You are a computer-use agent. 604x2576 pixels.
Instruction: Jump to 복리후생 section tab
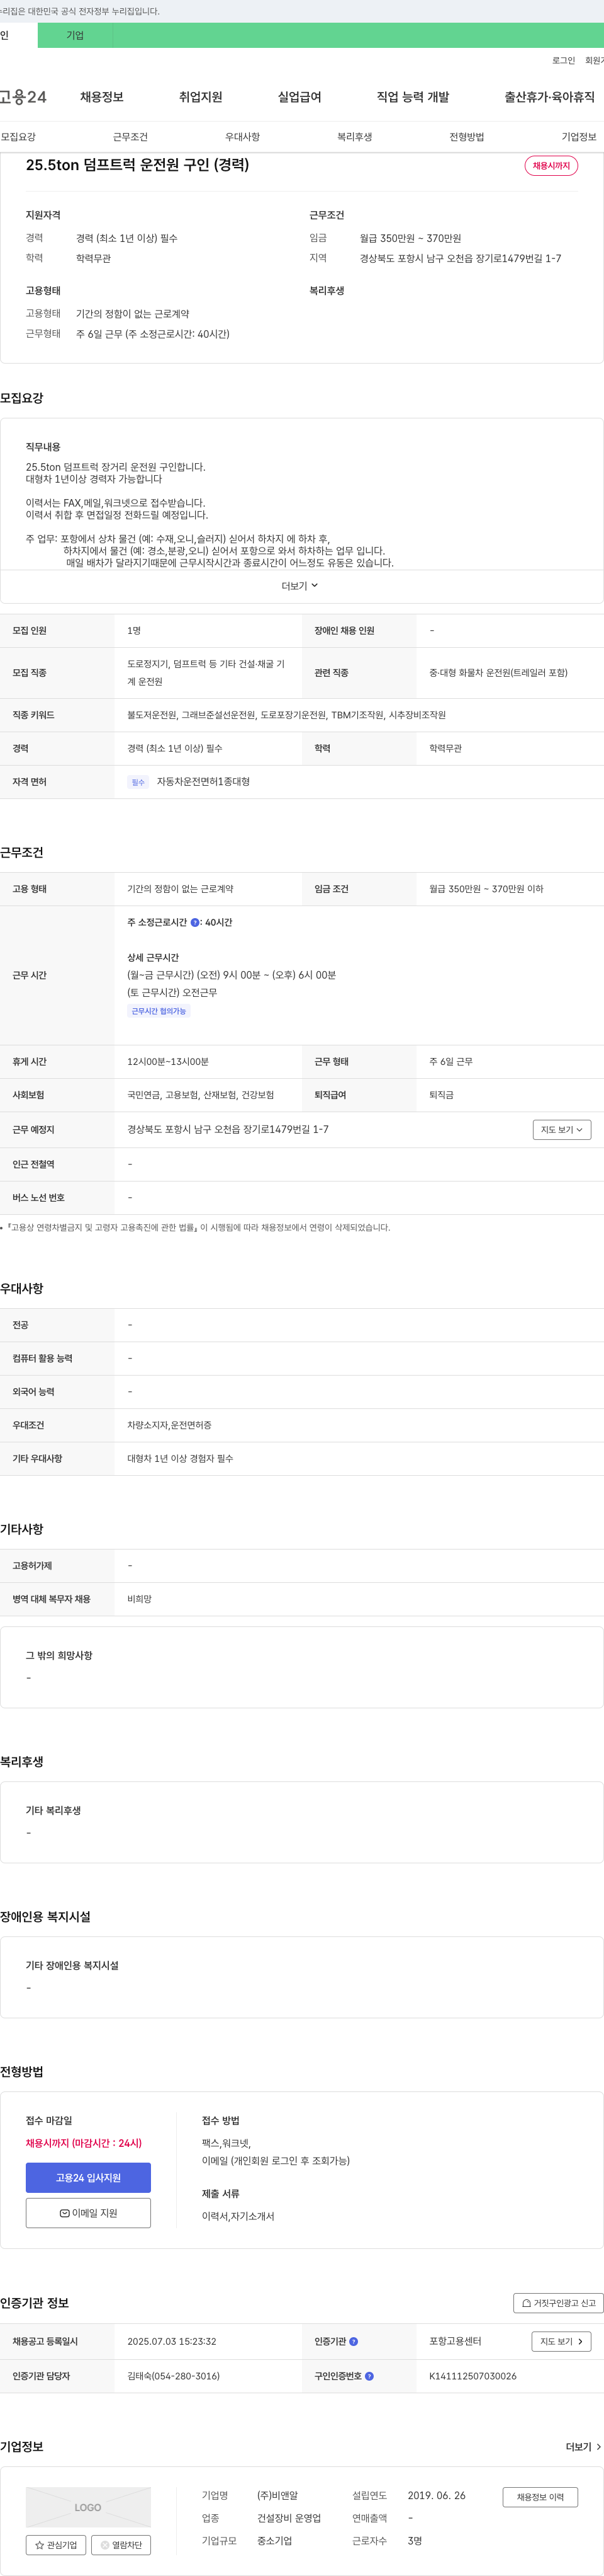(x=354, y=137)
